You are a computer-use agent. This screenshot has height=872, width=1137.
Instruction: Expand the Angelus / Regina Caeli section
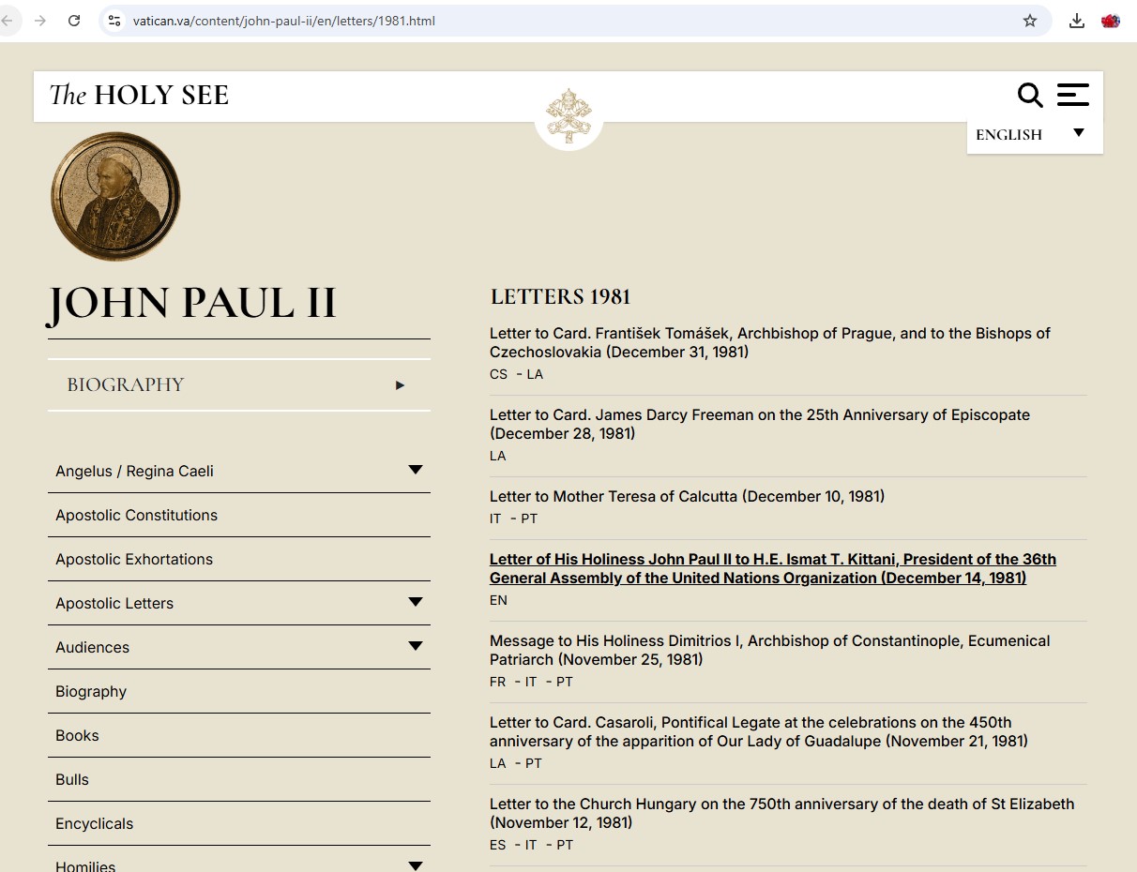click(415, 470)
